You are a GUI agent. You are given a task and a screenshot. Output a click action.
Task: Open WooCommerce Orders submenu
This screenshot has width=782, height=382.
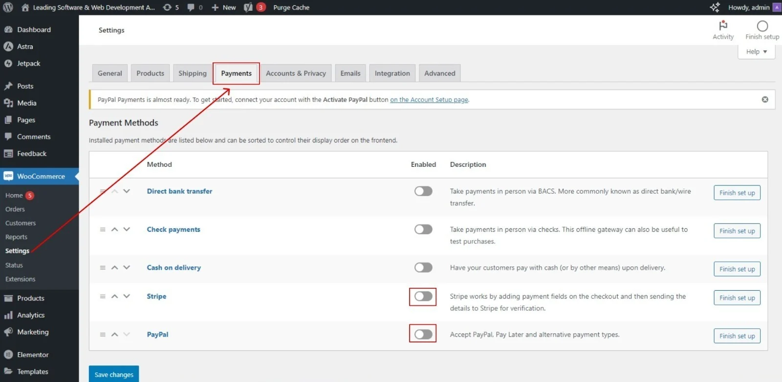tap(15, 209)
